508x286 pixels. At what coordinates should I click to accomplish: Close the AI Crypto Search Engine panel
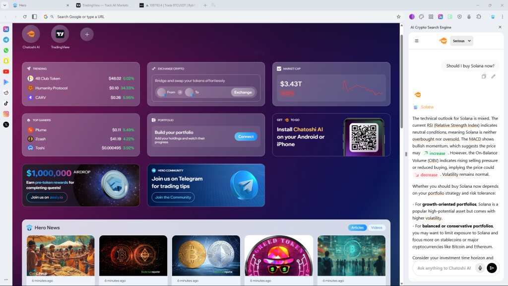500,27
